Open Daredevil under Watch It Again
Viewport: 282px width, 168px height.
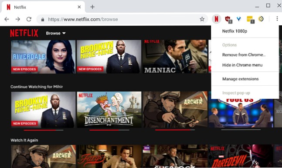[241, 156]
